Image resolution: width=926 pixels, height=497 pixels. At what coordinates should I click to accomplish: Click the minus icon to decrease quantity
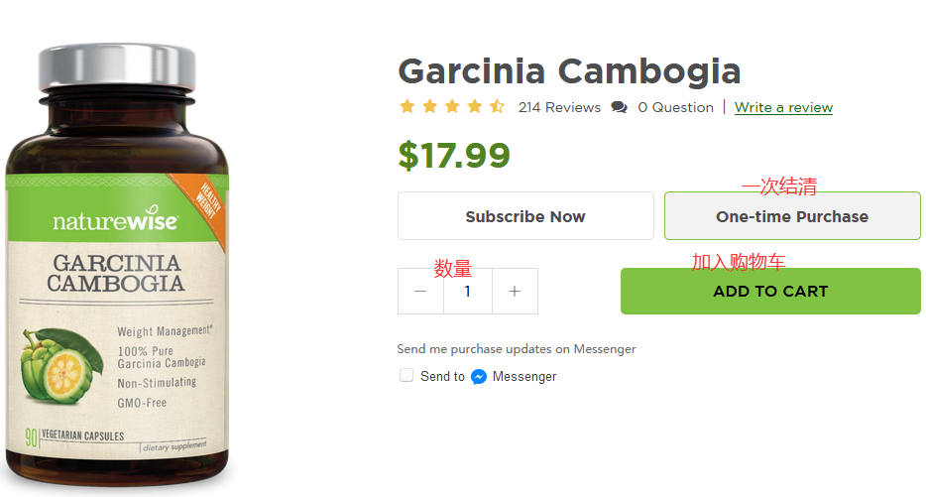coord(420,292)
